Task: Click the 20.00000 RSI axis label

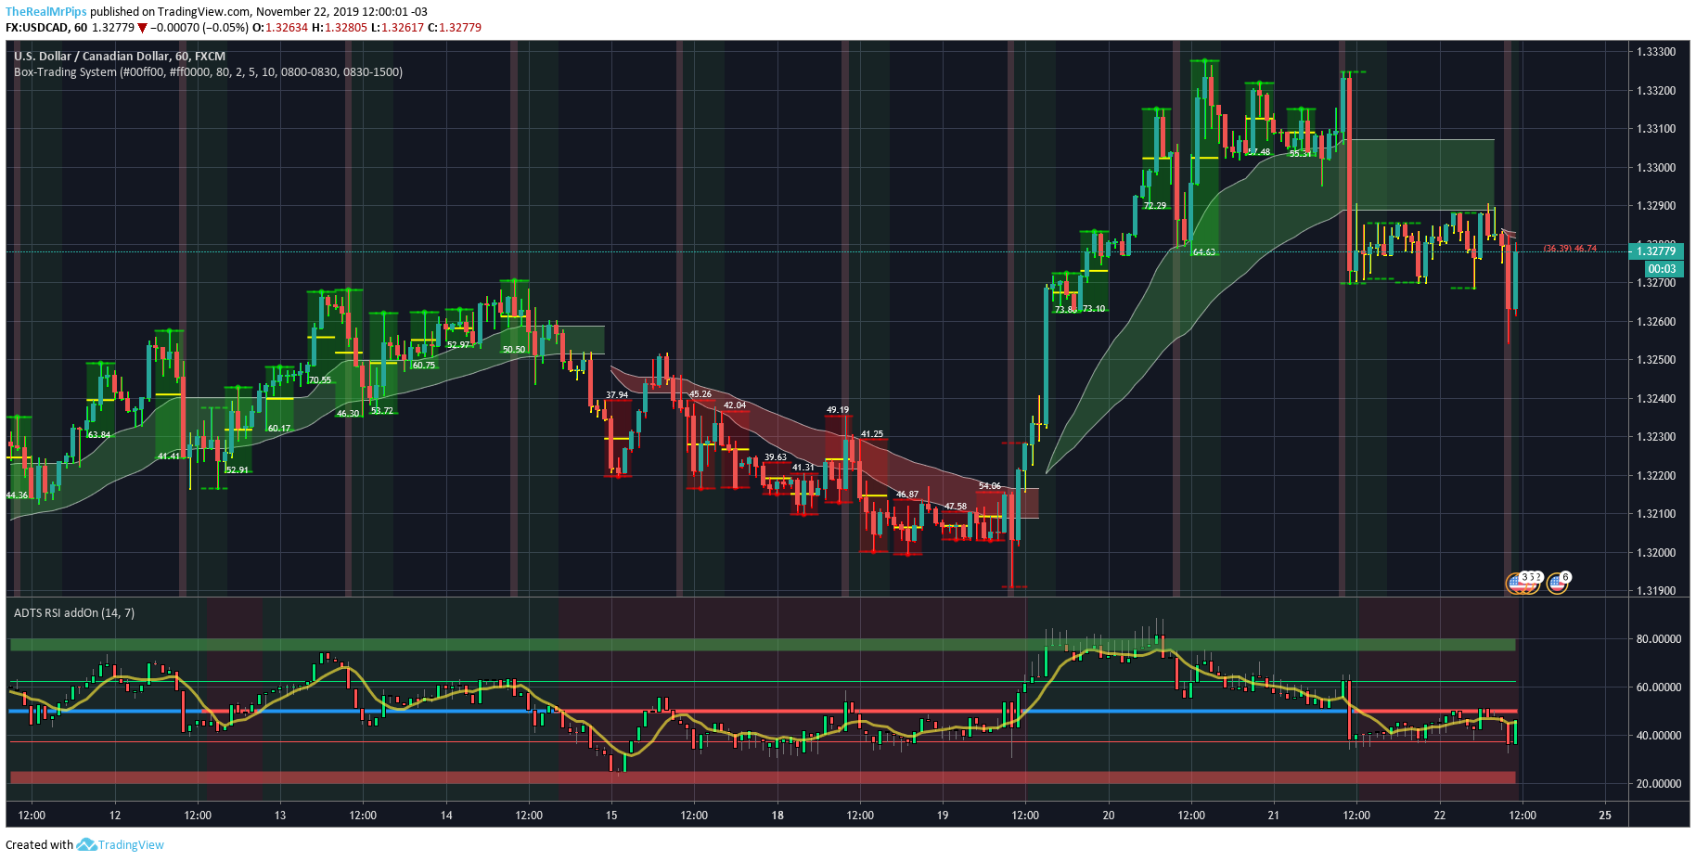Action: coord(1659,784)
